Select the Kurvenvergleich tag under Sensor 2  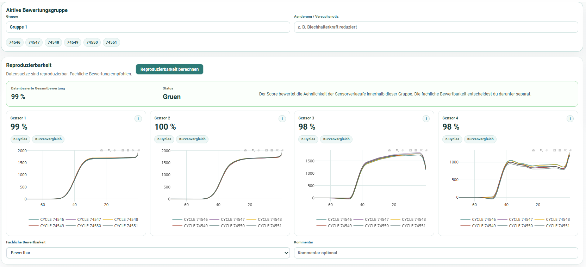(x=192, y=139)
